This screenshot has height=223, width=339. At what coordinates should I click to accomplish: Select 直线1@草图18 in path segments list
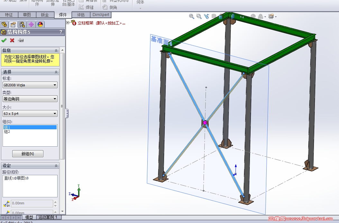(x=16, y=178)
